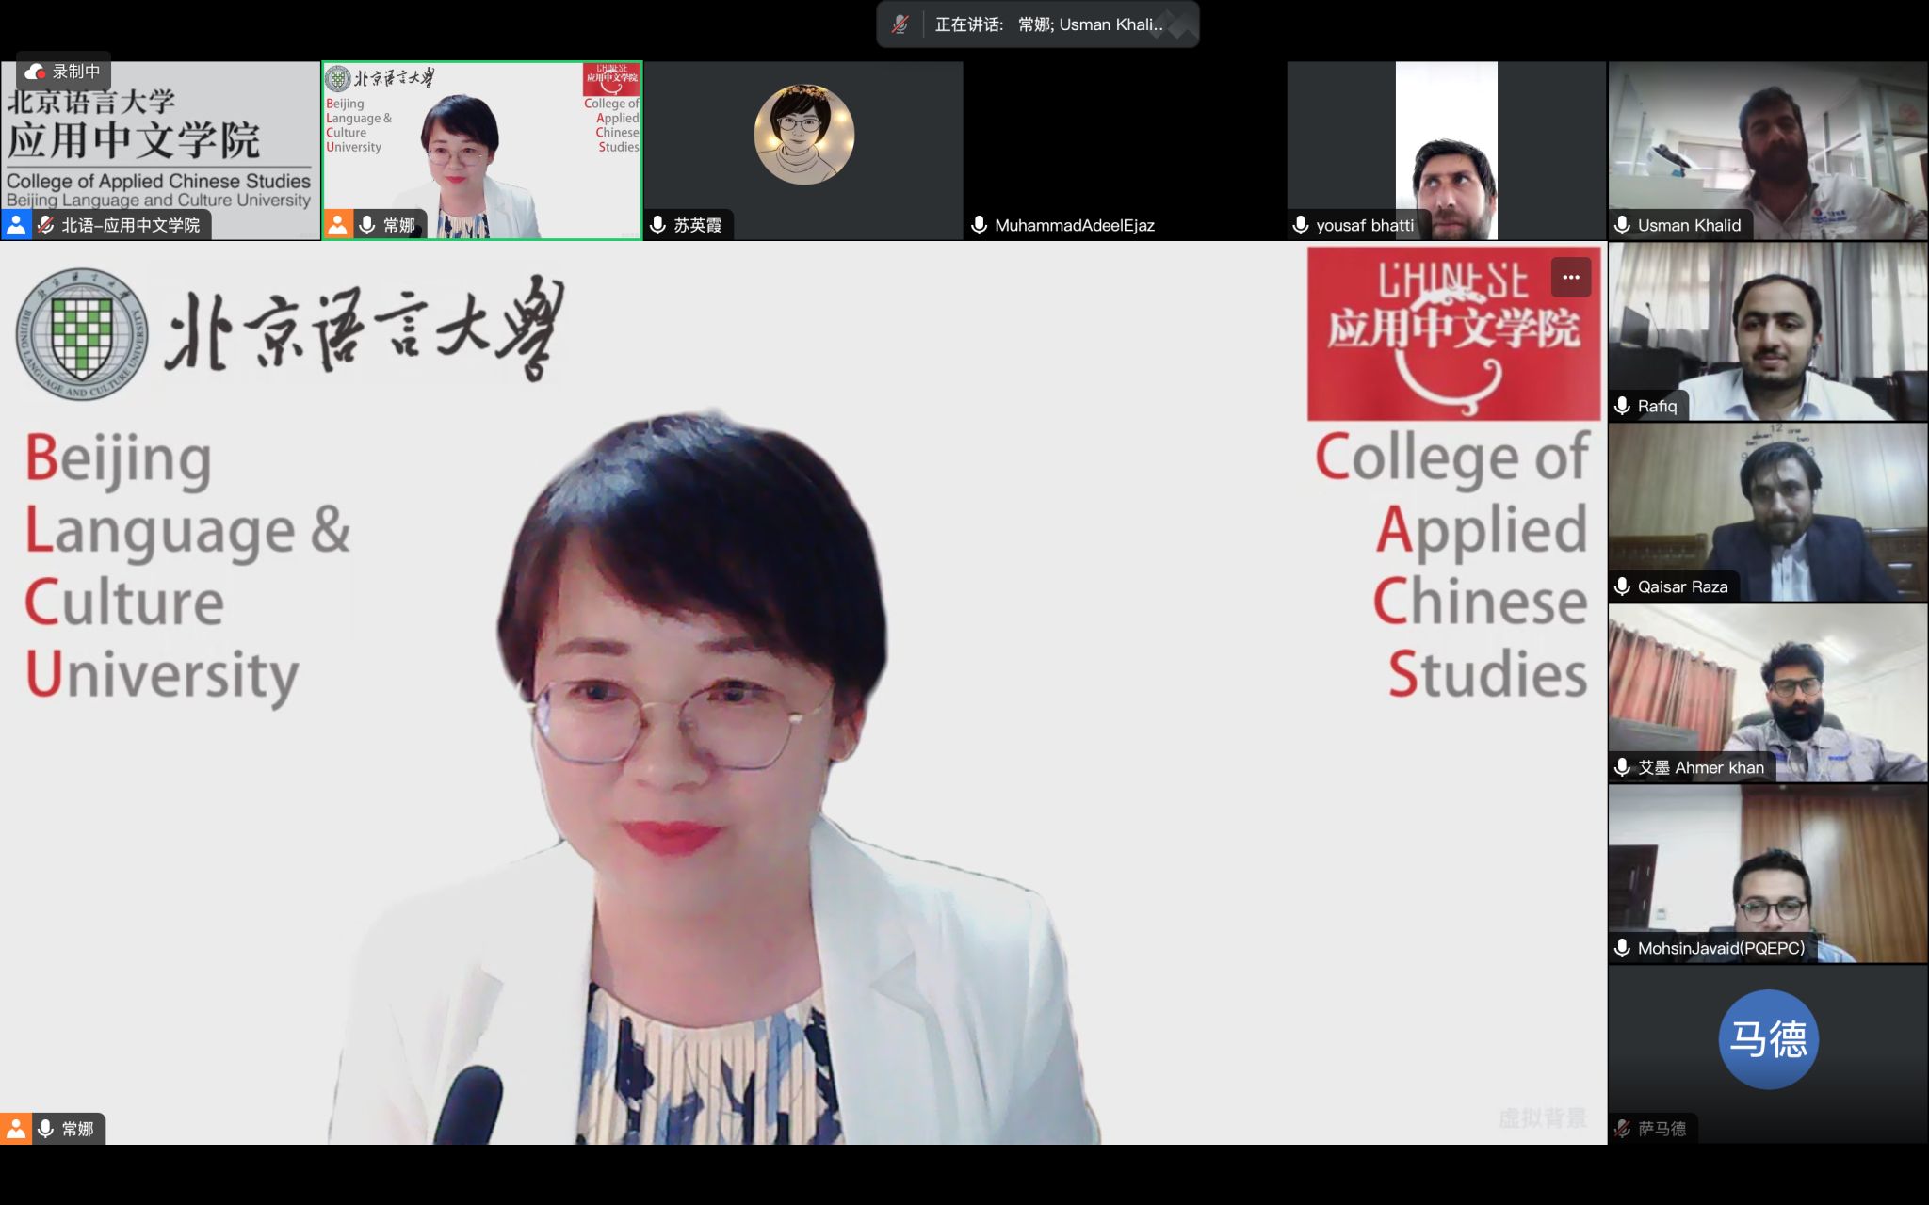1929x1205 pixels.
Task: Click microphone icon next to Usman Khalid
Action: point(1623,225)
